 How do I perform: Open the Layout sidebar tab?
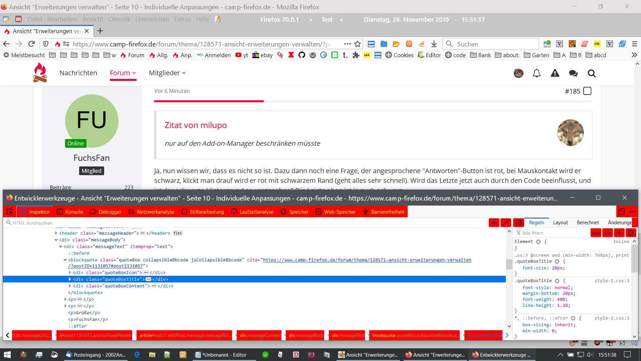[x=560, y=223]
